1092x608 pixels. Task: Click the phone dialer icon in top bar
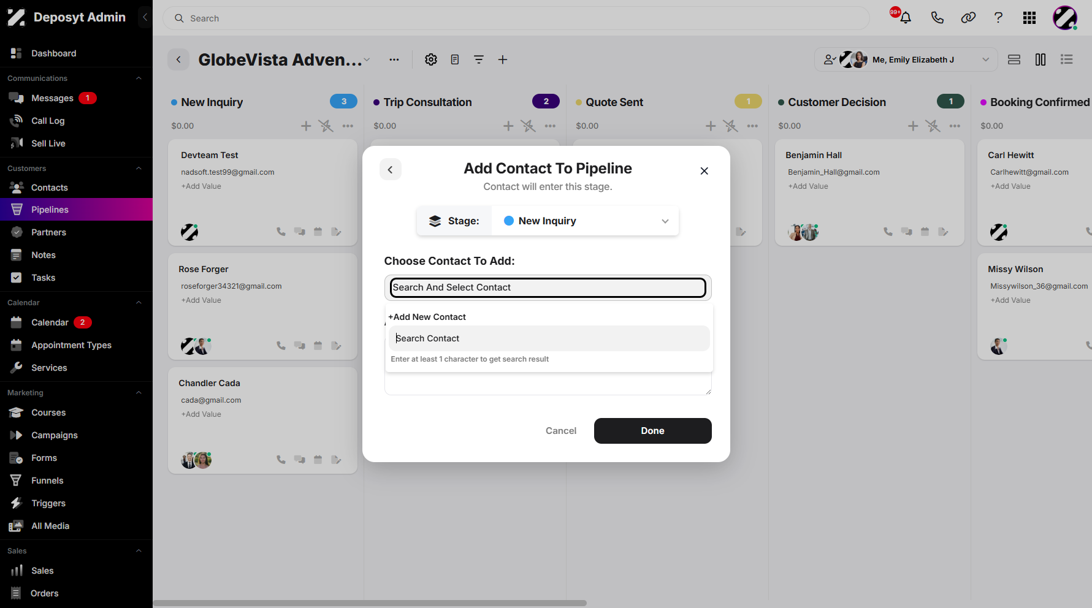tap(937, 18)
